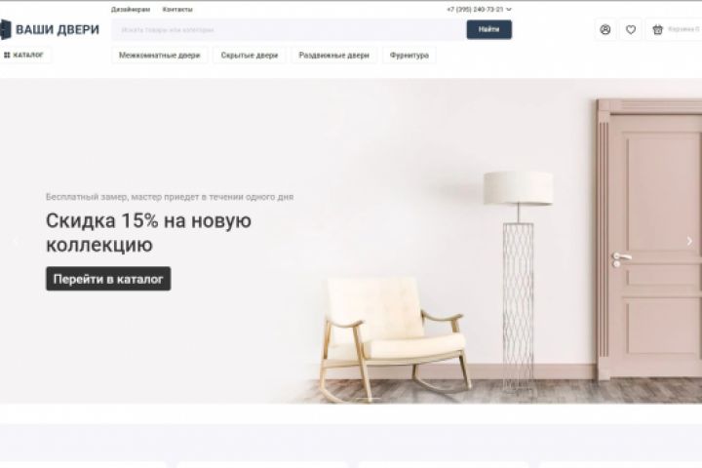This screenshot has height=468, width=702.
Task: Focus the product search input field
Action: (x=289, y=29)
